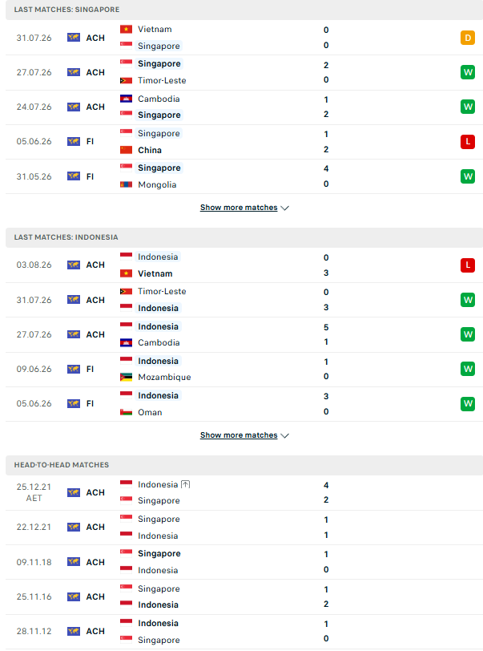Click the advancing arrow icon next to Indonesia

point(186,484)
